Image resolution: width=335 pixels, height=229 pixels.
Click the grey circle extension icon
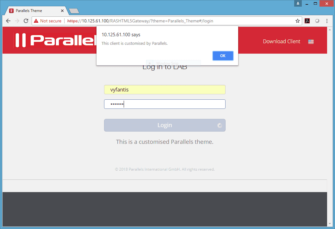click(x=317, y=21)
